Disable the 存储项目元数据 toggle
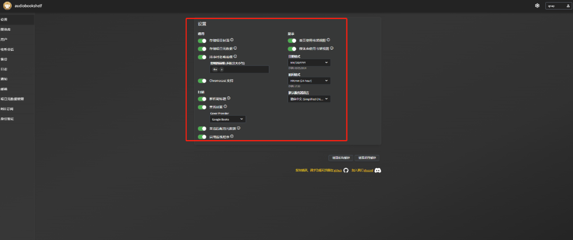The image size is (573, 240). click(202, 49)
